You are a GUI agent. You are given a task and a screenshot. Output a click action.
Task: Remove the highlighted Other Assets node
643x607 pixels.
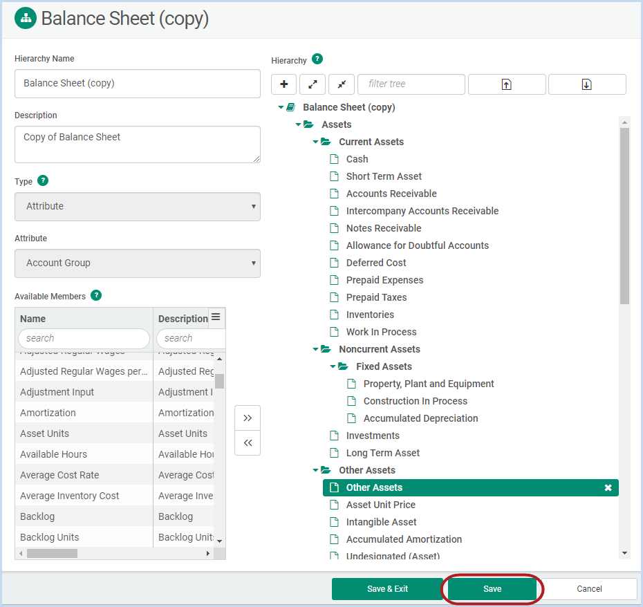pyautogui.click(x=608, y=487)
